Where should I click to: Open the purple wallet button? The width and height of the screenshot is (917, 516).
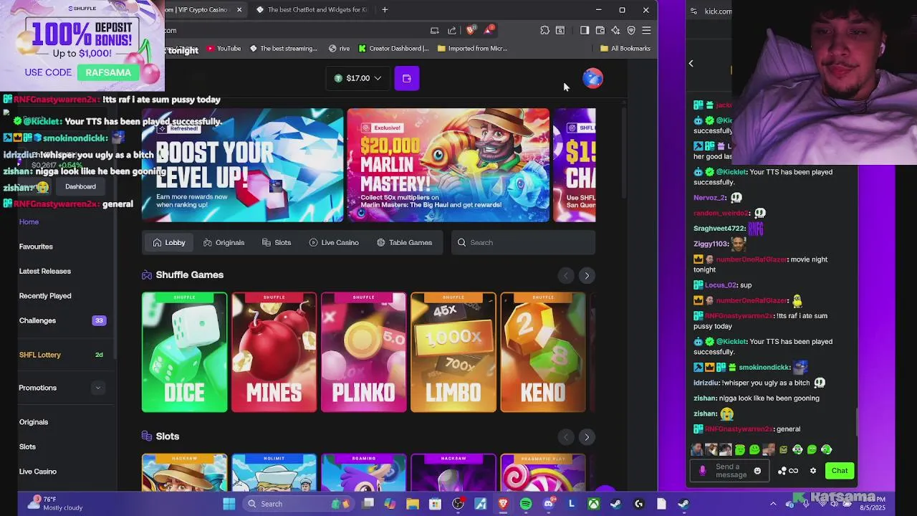tap(406, 78)
